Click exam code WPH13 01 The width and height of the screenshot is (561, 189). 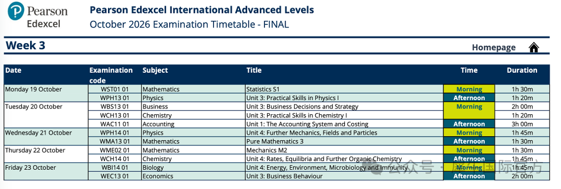click(x=114, y=98)
